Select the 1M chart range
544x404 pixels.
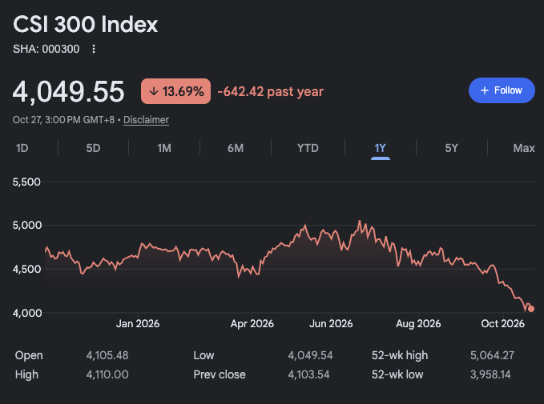164,148
